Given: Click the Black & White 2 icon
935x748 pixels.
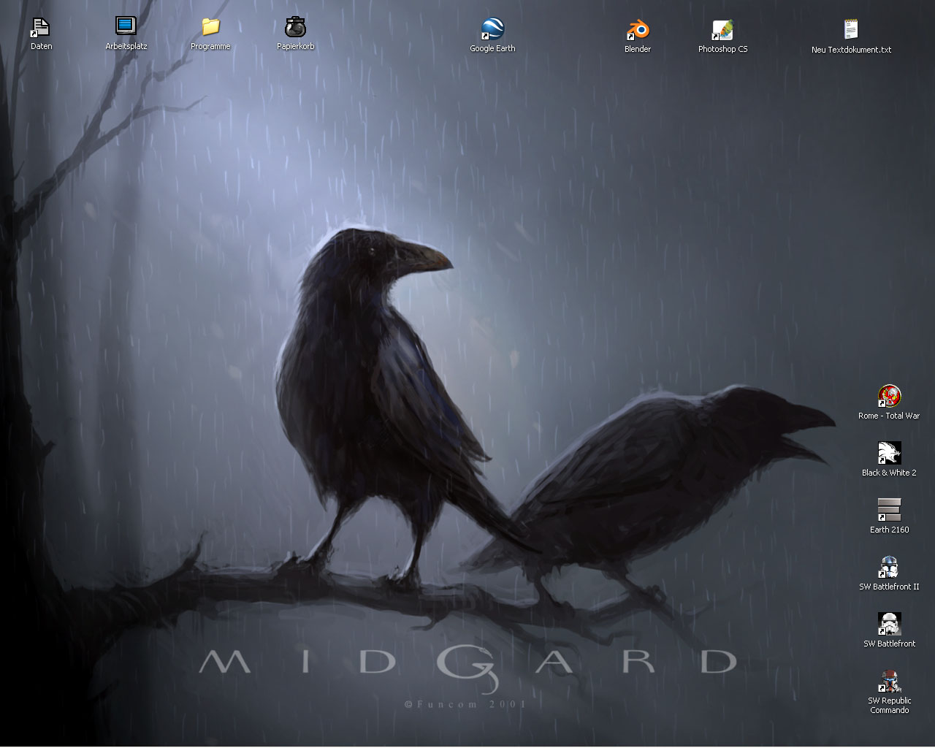Looking at the screenshot, I should point(889,453).
